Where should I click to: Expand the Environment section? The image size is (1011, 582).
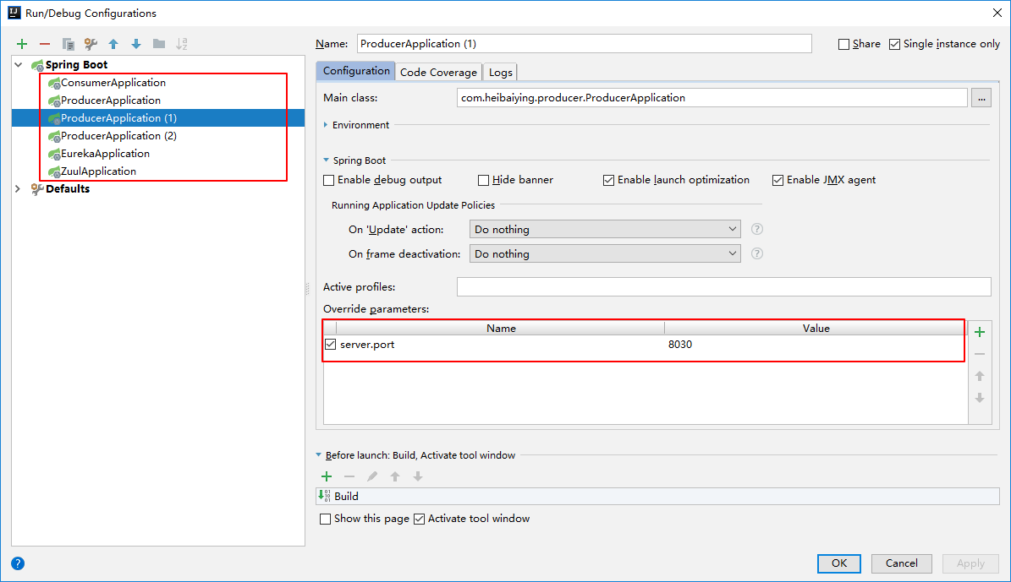pos(327,125)
